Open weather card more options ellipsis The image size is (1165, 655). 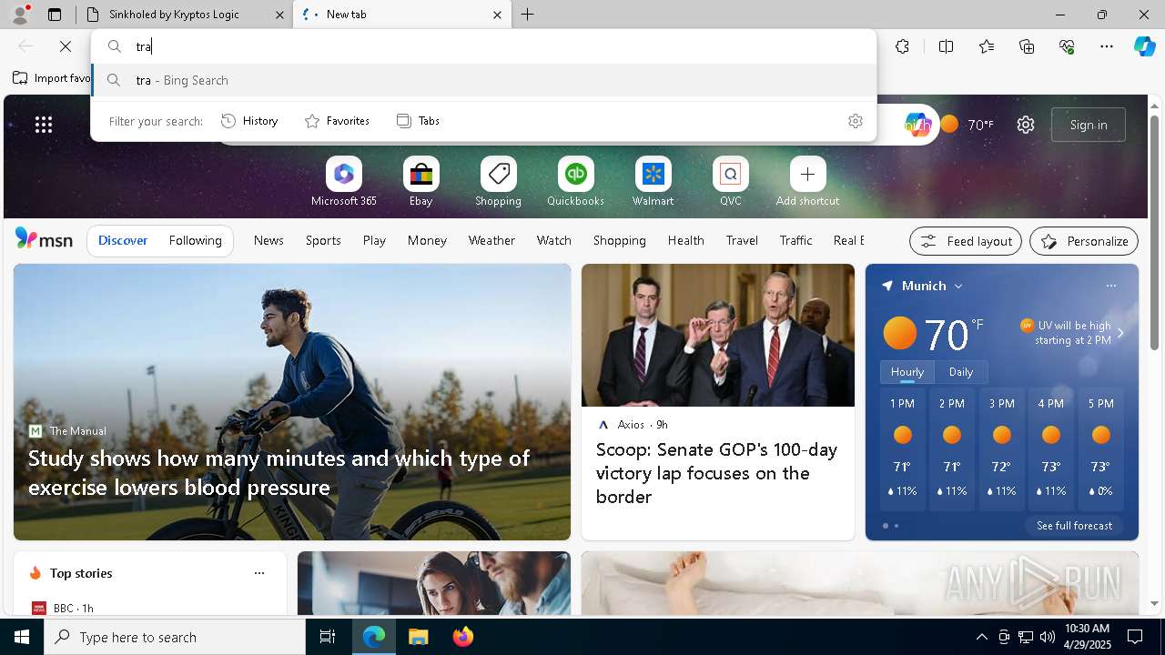pyautogui.click(x=1110, y=286)
